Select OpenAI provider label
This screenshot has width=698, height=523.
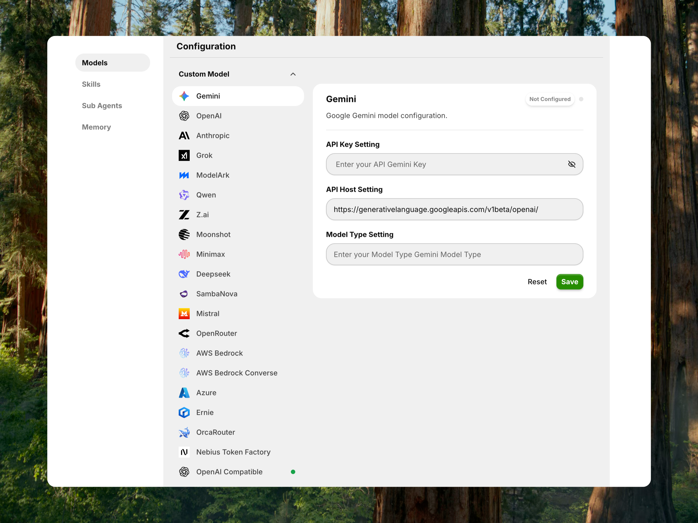[x=209, y=116]
